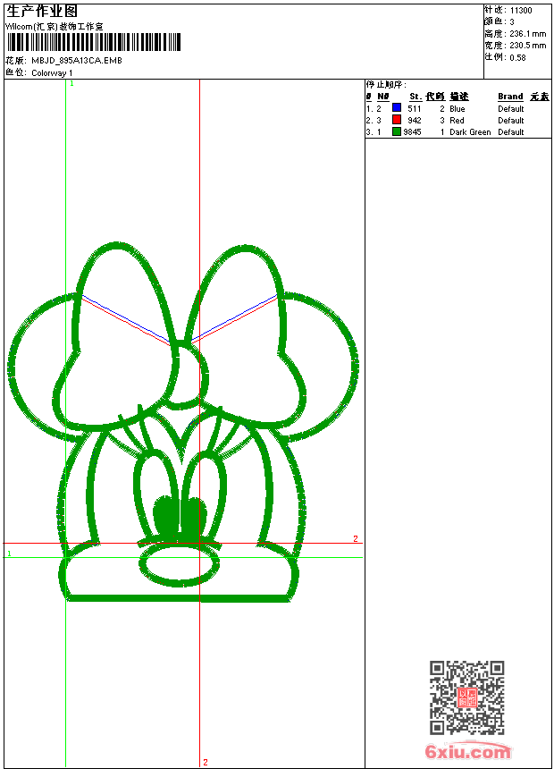Click the 'Red' description text
The width and height of the screenshot is (554, 769).
[x=457, y=121]
